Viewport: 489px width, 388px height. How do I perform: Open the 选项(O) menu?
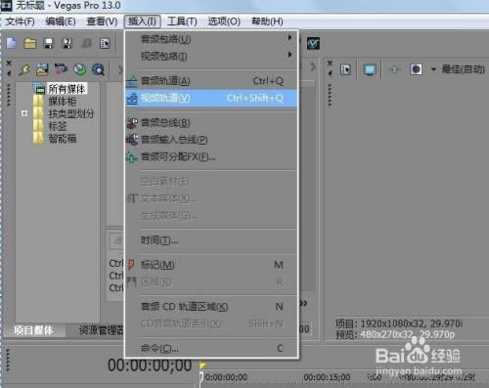point(224,22)
